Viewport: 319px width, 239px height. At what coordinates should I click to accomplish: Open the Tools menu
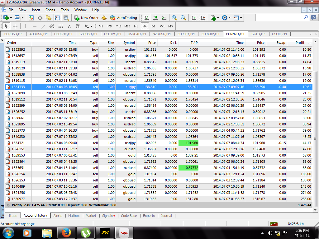pyautogui.click(x=65, y=10)
